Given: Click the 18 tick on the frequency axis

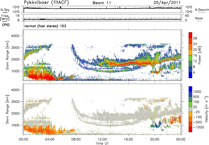Looking at the screenshot, I should click(18, 16).
